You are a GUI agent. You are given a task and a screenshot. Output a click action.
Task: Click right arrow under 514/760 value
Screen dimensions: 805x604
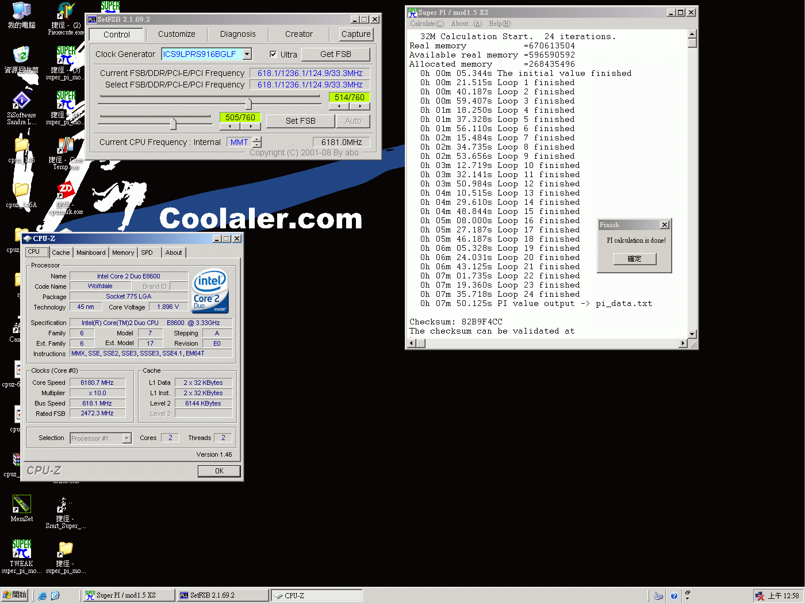pyautogui.click(x=360, y=106)
